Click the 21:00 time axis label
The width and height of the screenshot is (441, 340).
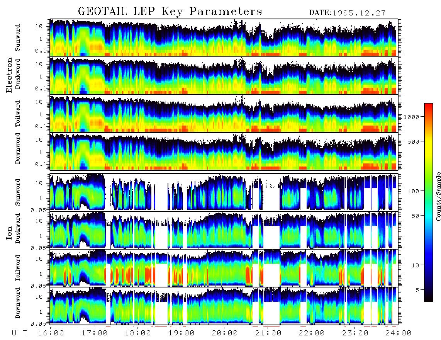[268, 333]
